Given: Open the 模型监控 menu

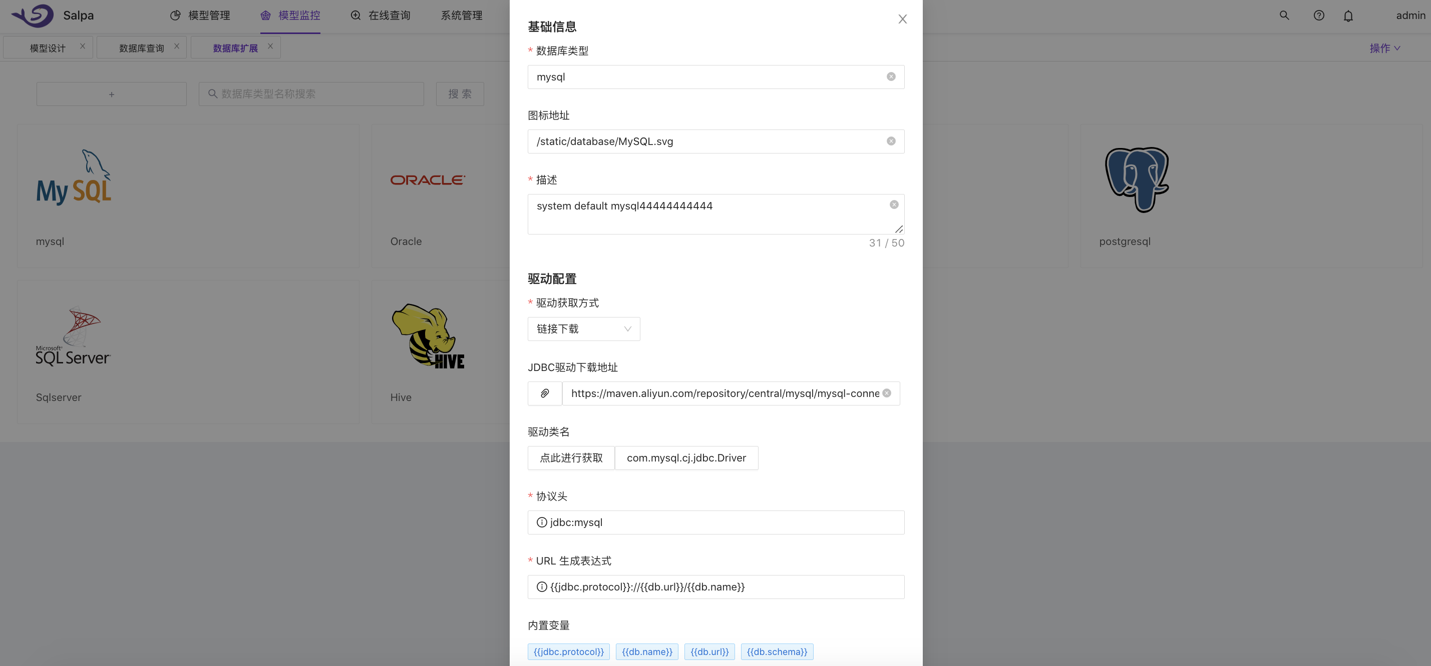Looking at the screenshot, I should (x=290, y=15).
